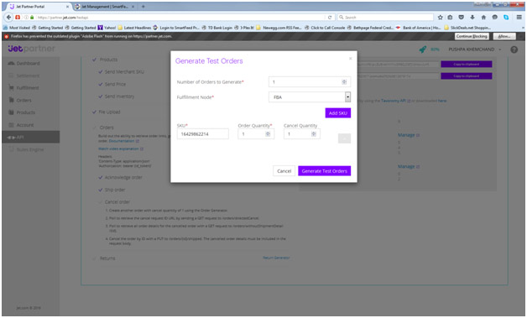Click Cancel in the dialog

pyautogui.click(x=284, y=171)
